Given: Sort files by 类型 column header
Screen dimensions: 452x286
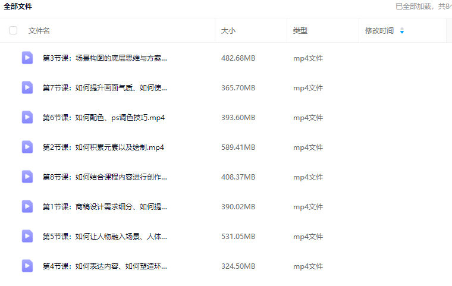Looking at the screenshot, I should [300, 31].
